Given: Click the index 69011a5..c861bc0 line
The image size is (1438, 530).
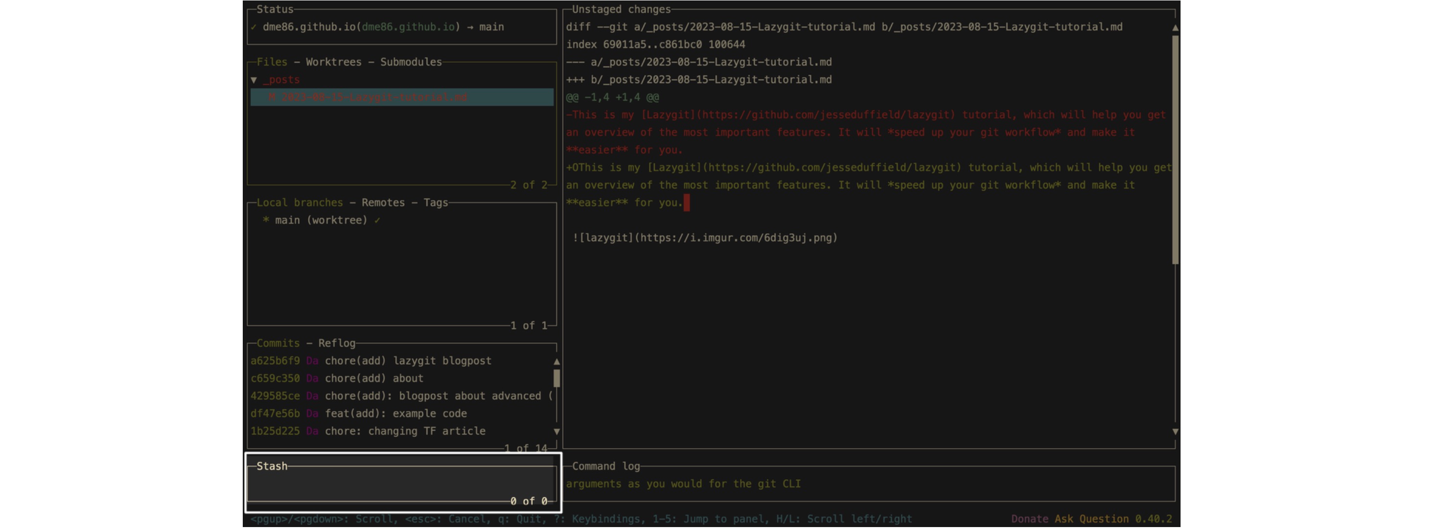Looking at the screenshot, I should (655, 44).
